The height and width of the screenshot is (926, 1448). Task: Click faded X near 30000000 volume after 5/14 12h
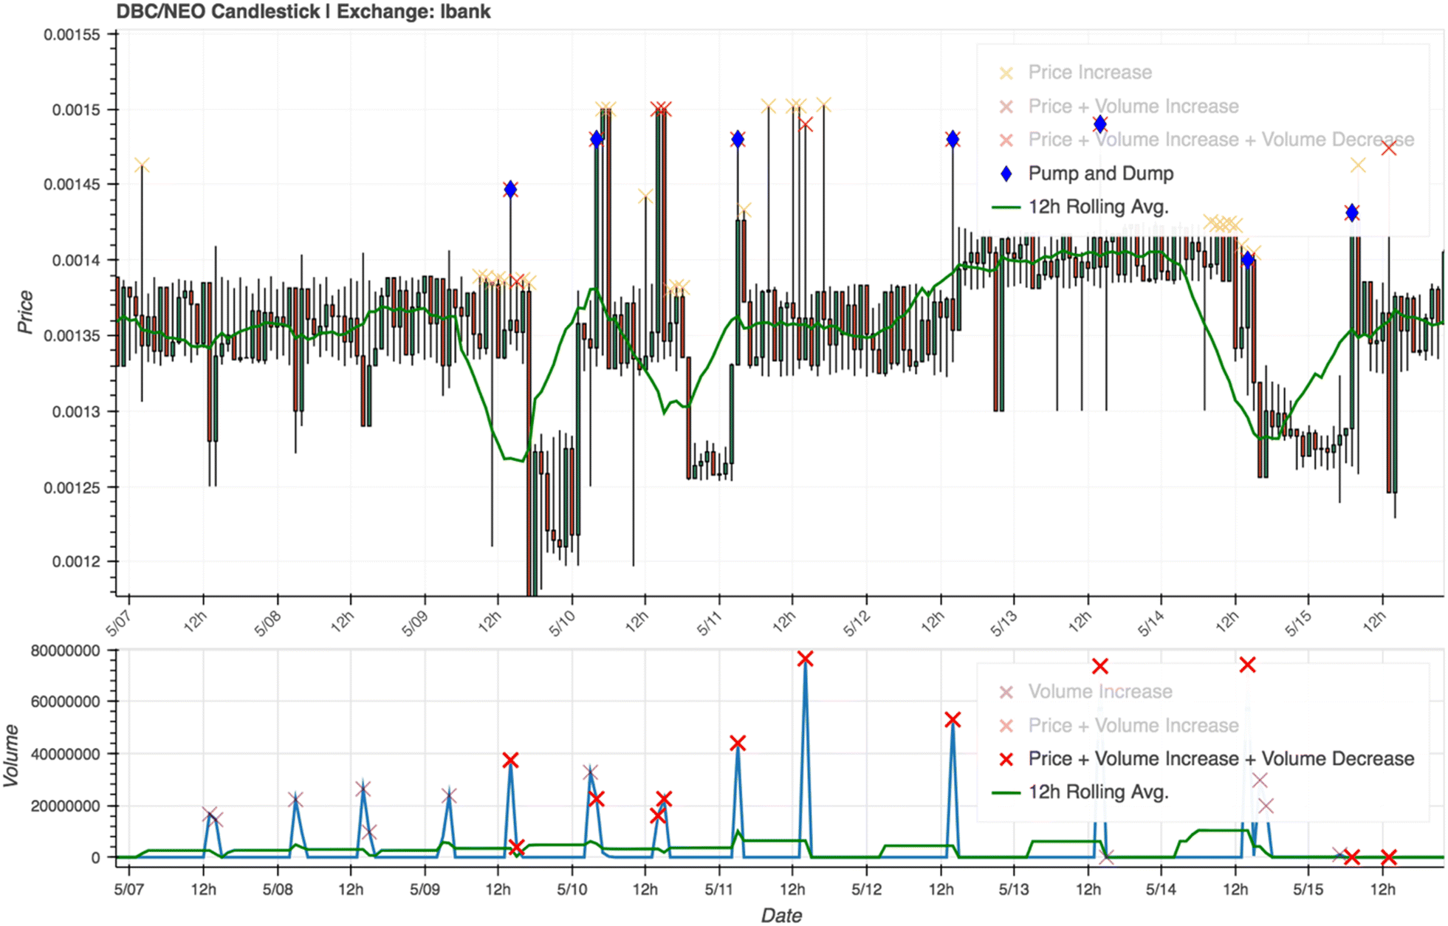tap(1260, 780)
